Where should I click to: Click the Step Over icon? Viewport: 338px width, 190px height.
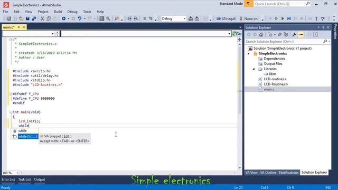click(x=323, y=19)
